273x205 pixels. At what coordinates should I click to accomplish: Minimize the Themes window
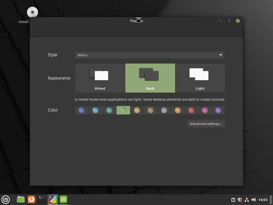point(221,21)
